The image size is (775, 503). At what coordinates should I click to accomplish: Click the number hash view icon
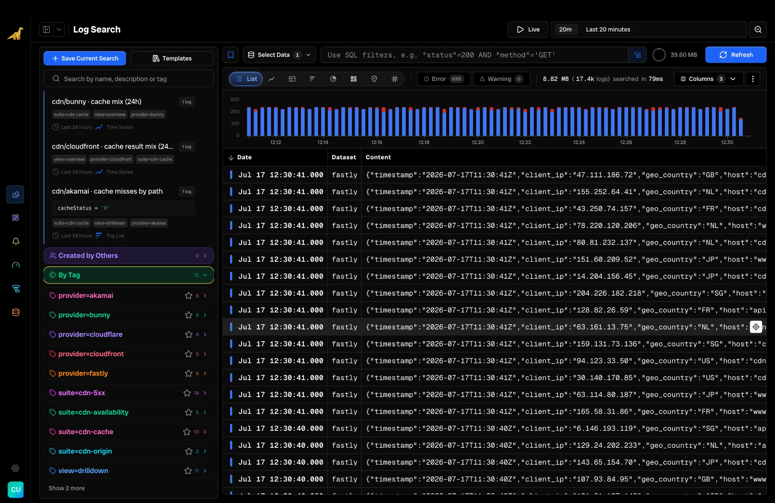coord(394,79)
